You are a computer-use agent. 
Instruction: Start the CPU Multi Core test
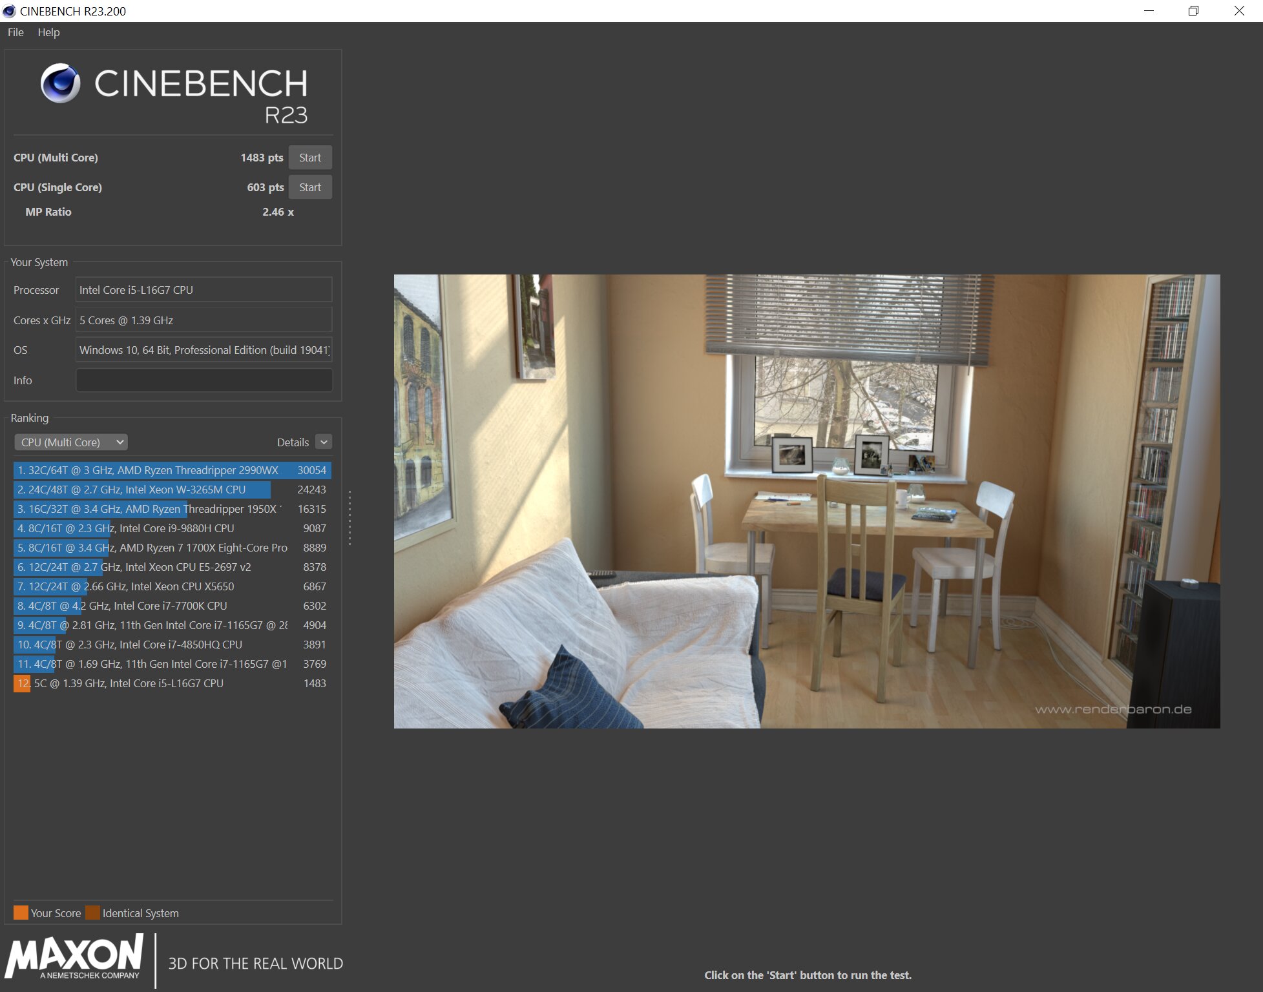[310, 158]
